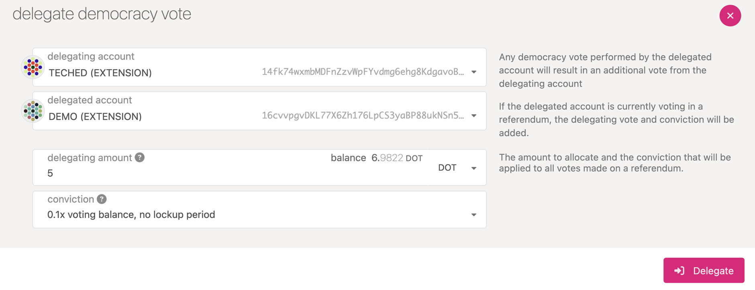
Task: Click the Delegate button
Action: coord(704,270)
